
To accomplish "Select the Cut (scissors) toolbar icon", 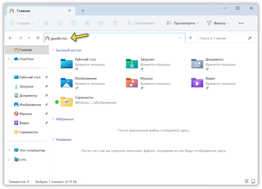I will pyautogui.click(x=46, y=23).
